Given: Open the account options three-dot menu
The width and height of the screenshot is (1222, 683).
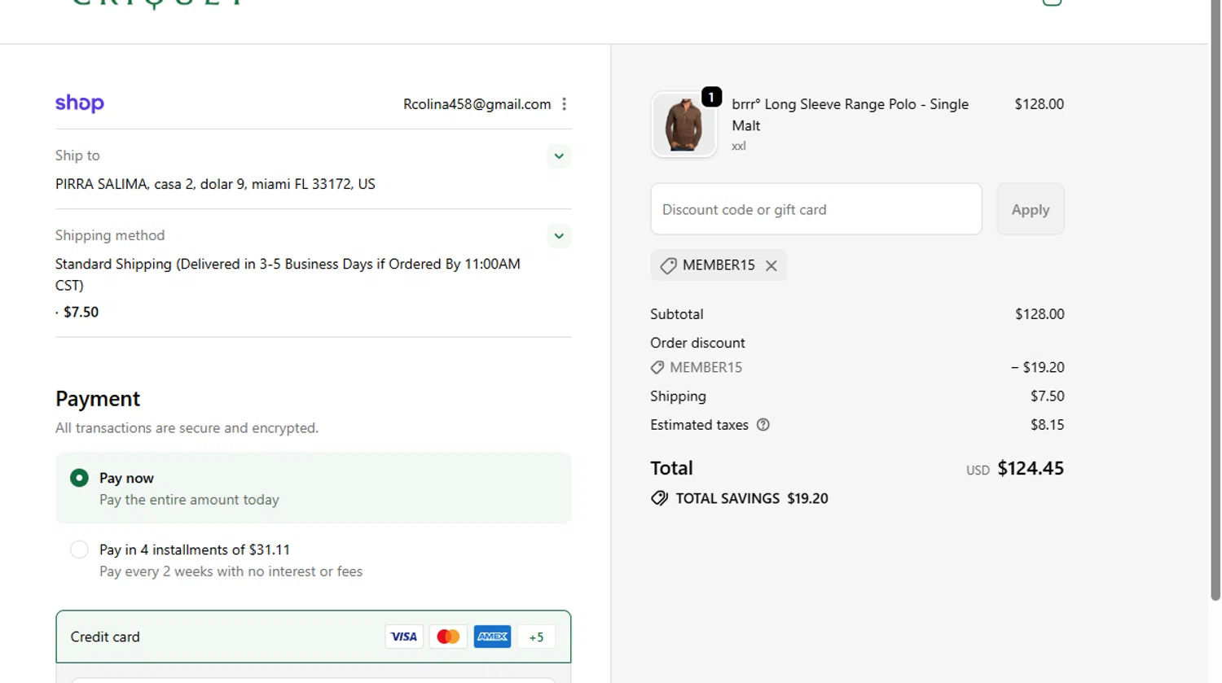Looking at the screenshot, I should [x=564, y=104].
